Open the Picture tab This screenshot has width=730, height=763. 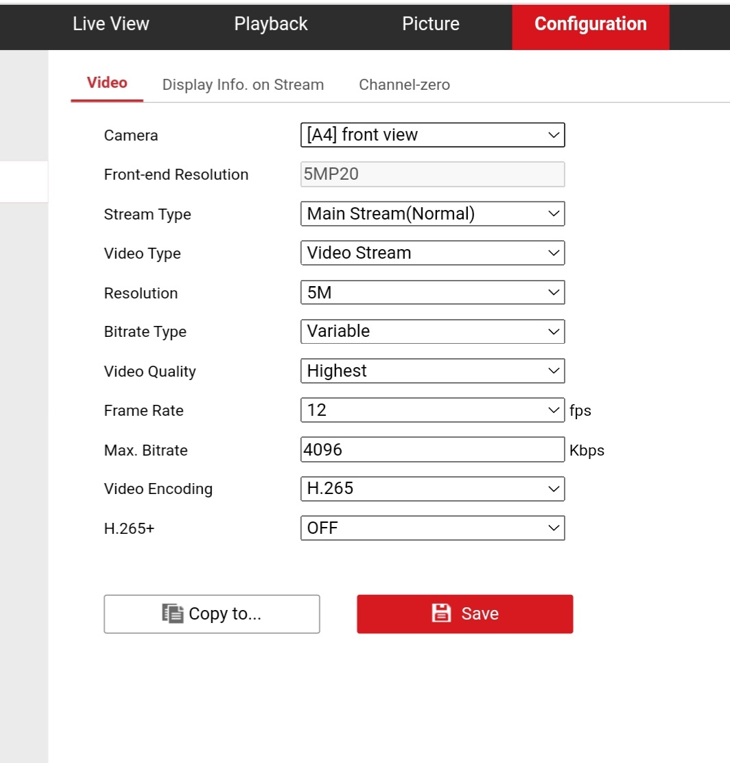(x=431, y=24)
